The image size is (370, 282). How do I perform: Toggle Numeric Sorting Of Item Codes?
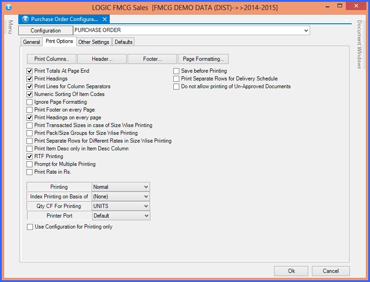[29, 94]
